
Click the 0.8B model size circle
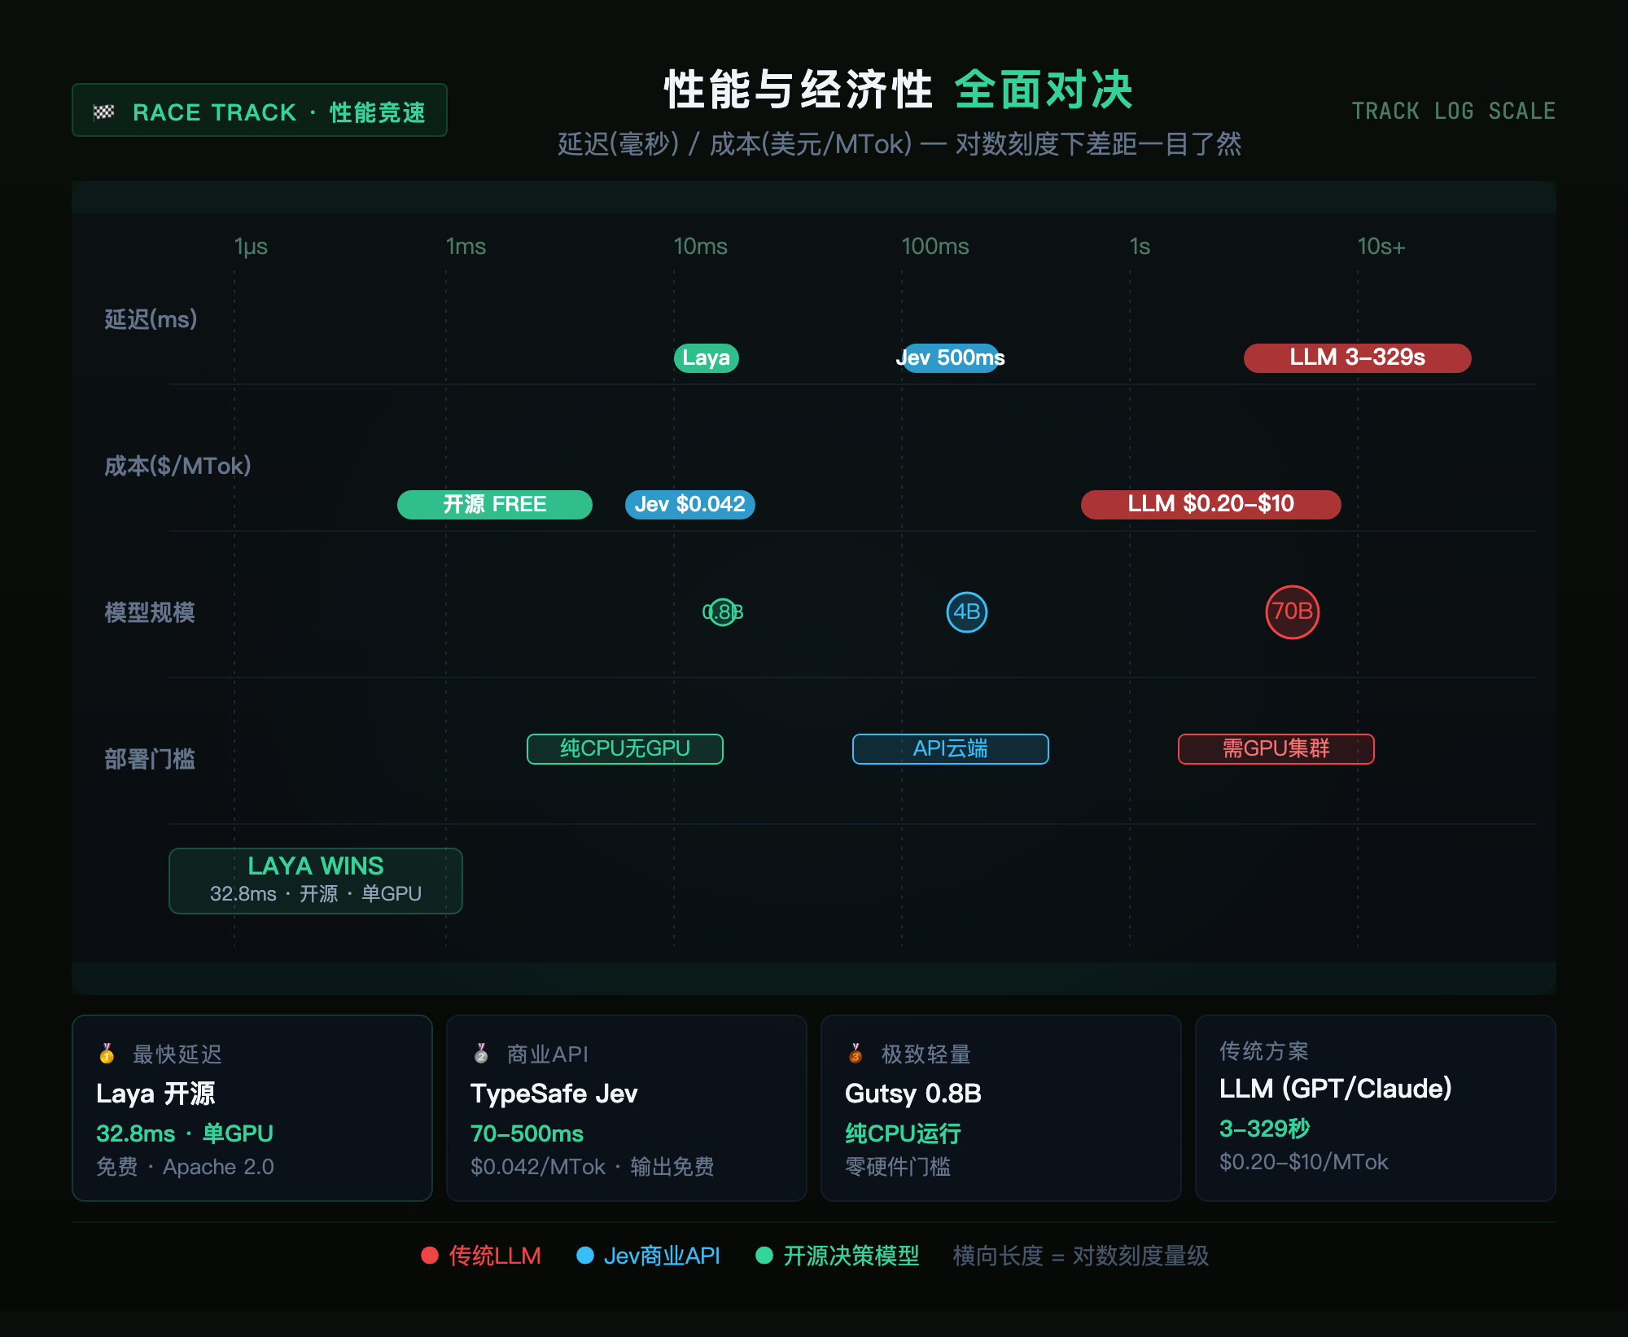pyautogui.click(x=723, y=612)
